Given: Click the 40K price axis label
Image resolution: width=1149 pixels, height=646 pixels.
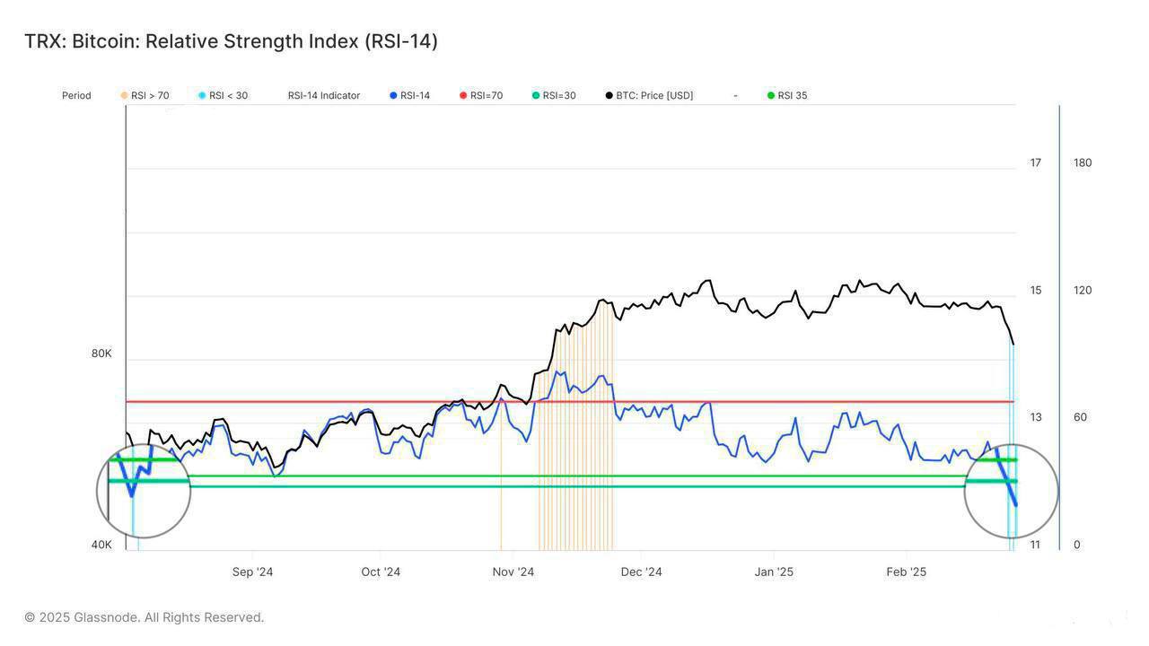Looking at the screenshot, I should [101, 545].
